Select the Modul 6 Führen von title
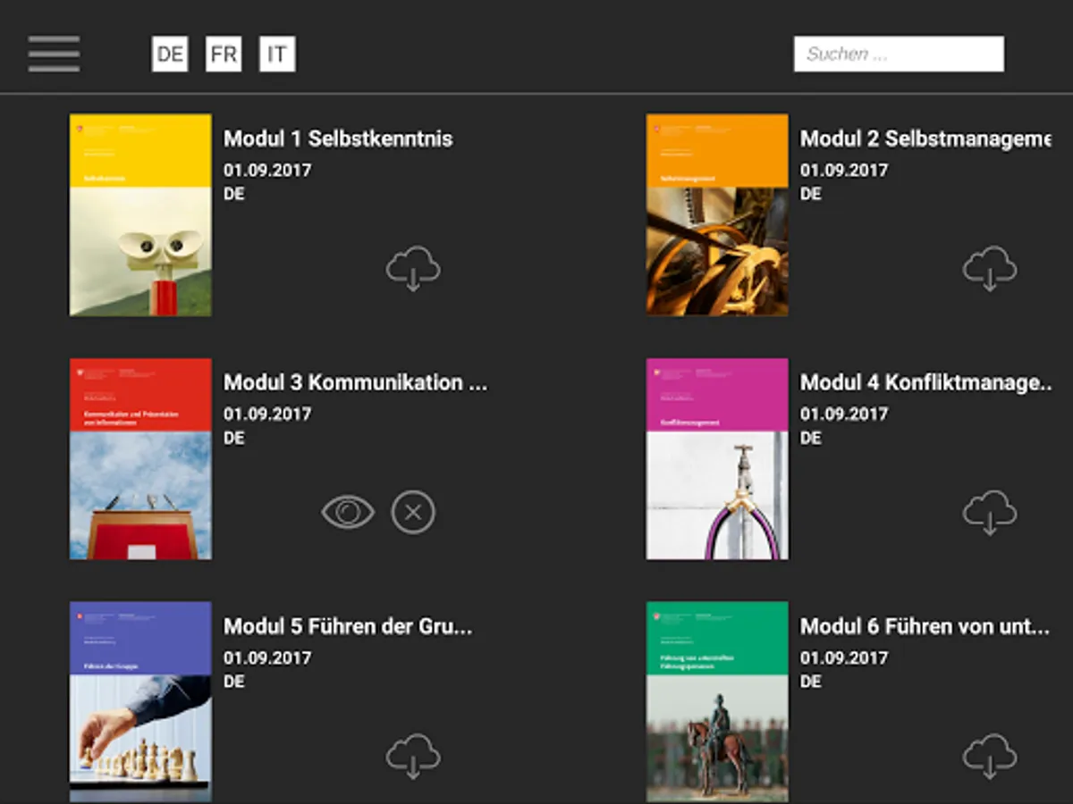 point(925,626)
